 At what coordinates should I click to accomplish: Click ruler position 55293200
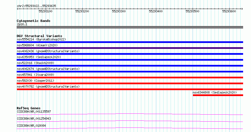(x=82, y=11)
